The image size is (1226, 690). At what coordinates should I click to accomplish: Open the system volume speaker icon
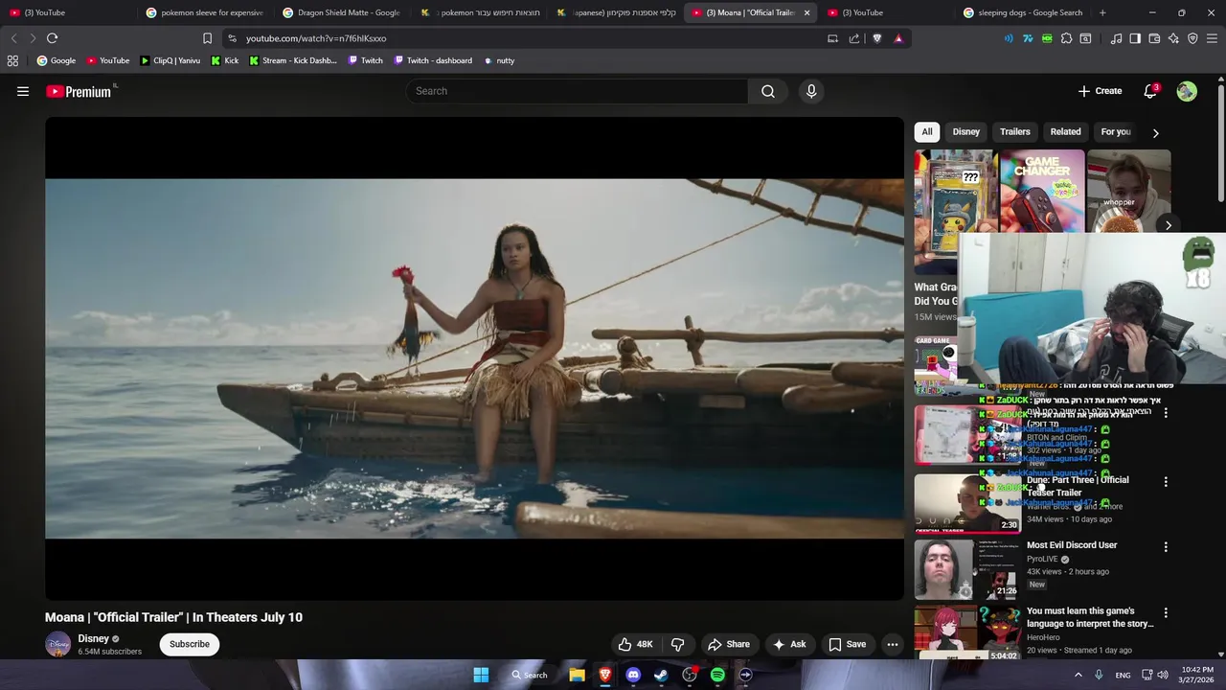click(1163, 675)
